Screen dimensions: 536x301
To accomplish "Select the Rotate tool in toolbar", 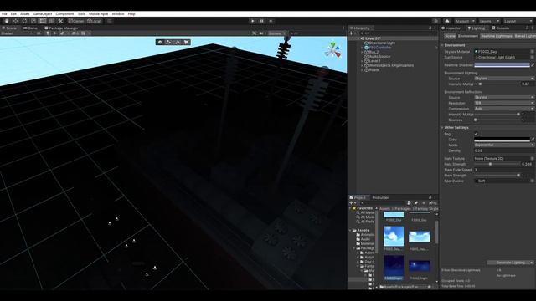I will pos(24,21).
